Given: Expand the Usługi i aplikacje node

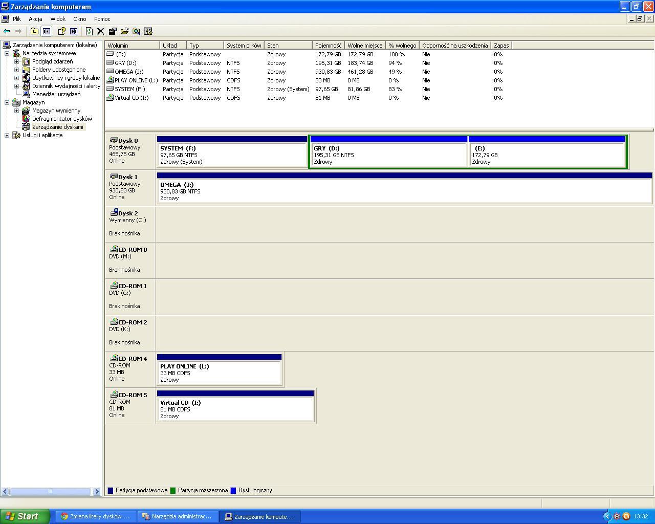Looking at the screenshot, I should pyautogui.click(x=7, y=135).
